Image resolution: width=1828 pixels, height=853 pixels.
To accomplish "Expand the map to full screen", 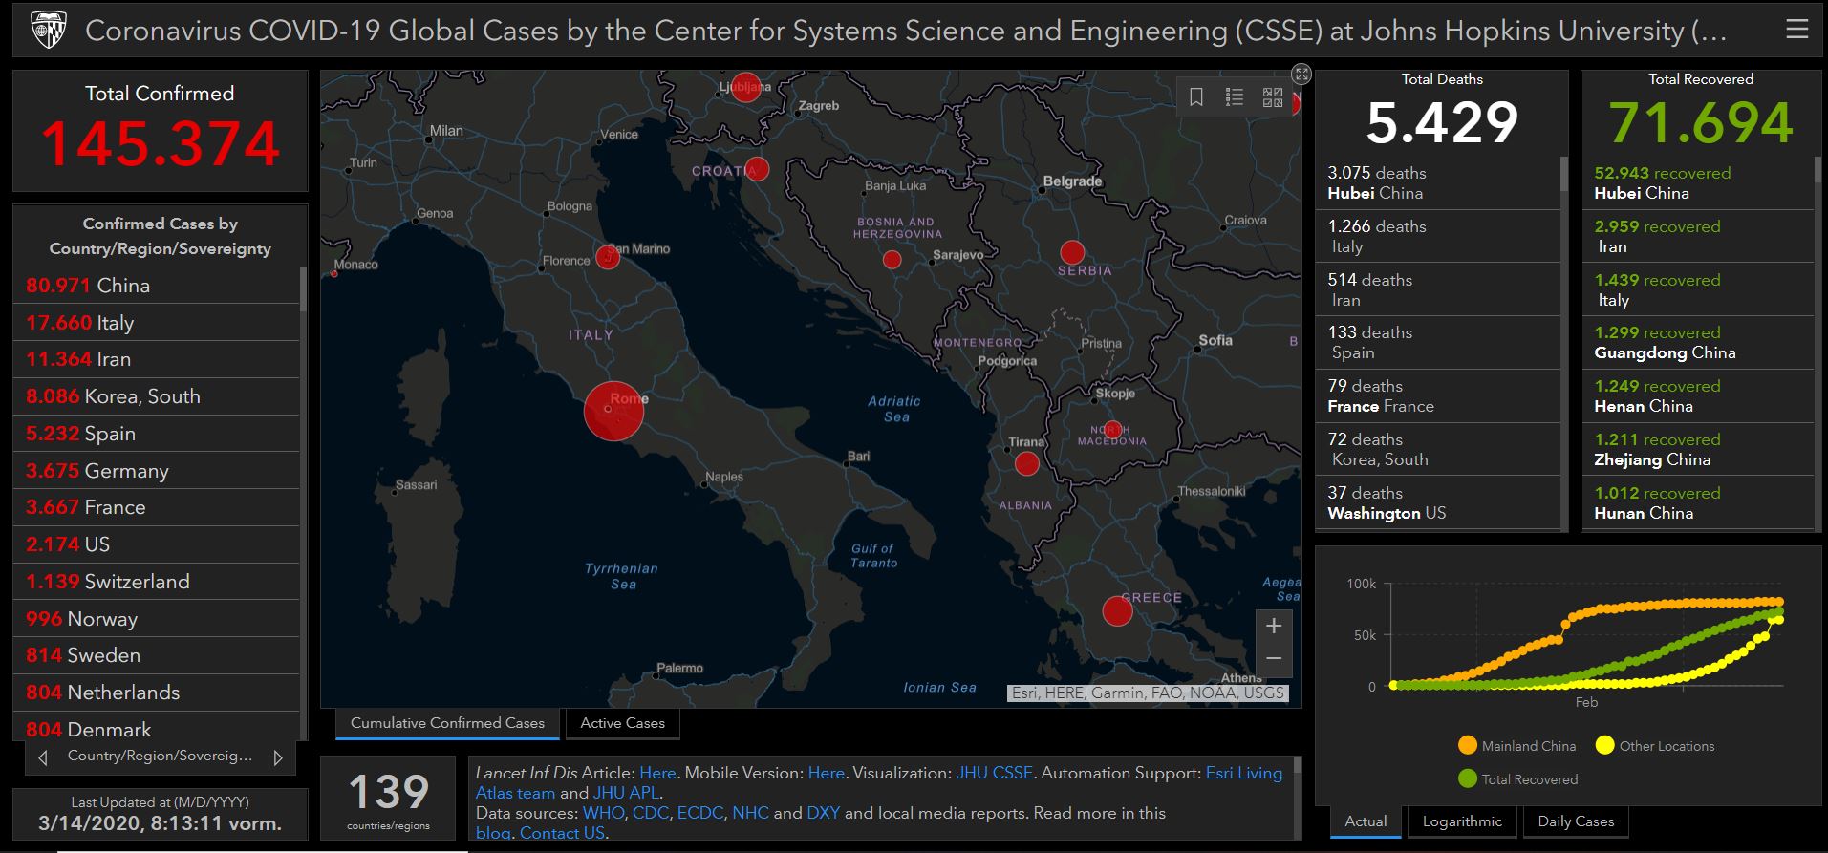I will [x=1301, y=75].
